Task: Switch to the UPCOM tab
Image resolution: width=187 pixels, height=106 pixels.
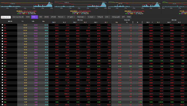Action: point(53,17)
